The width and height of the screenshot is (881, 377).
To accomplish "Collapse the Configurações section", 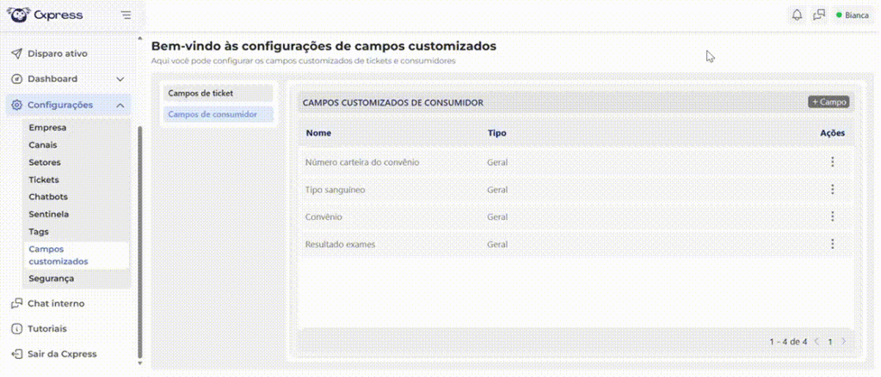I will coord(120,105).
